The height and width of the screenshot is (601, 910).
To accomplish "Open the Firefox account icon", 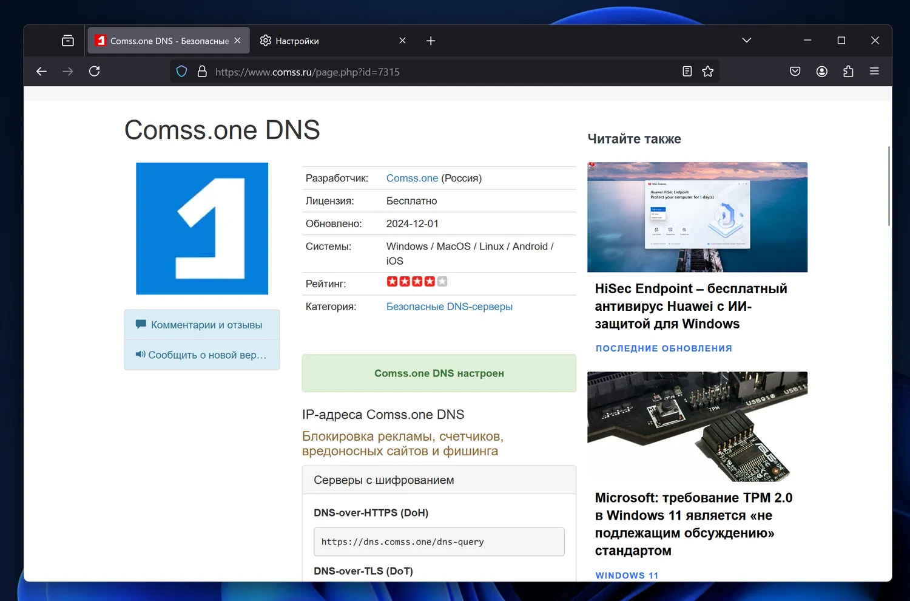I will 821,72.
